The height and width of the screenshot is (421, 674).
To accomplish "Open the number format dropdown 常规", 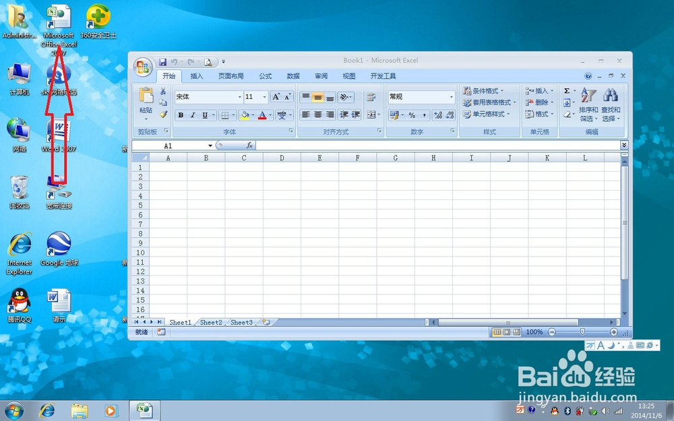I will coord(451,97).
